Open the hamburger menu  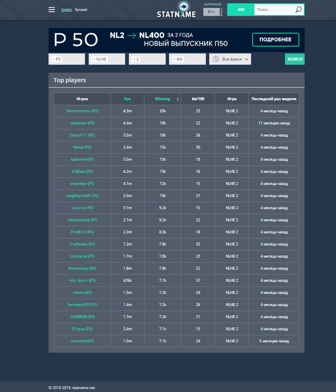click(52, 10)
